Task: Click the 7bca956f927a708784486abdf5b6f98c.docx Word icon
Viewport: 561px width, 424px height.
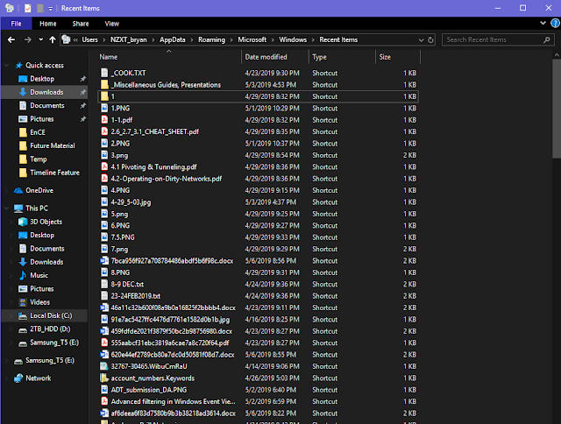Action: [x=104, y=261]
